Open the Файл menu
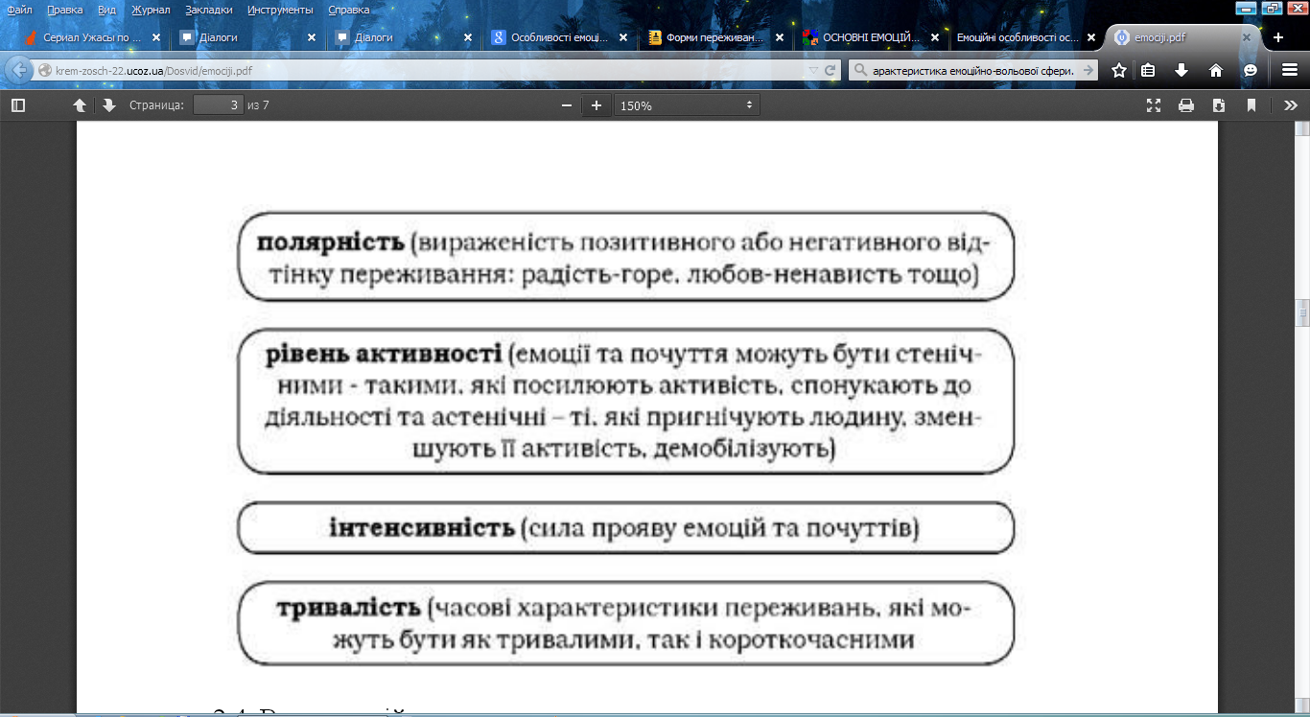 pyautogui.click(x=19, y=10)
